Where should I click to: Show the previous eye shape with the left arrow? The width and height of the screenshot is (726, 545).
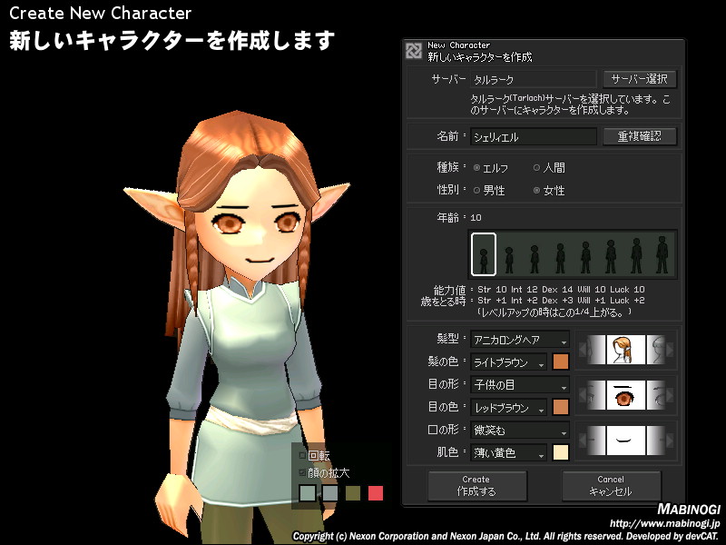pos(583,395)
